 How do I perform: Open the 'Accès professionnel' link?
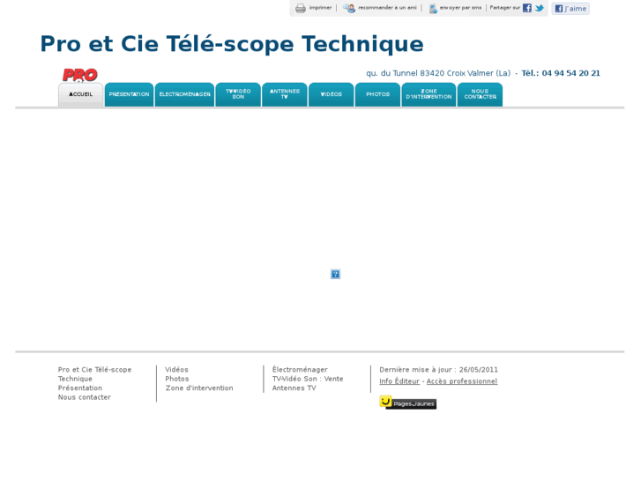462,381
